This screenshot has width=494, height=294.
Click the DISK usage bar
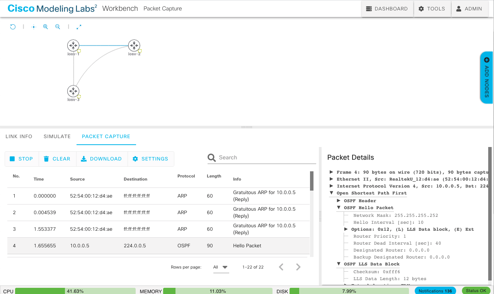pos(349,291)
